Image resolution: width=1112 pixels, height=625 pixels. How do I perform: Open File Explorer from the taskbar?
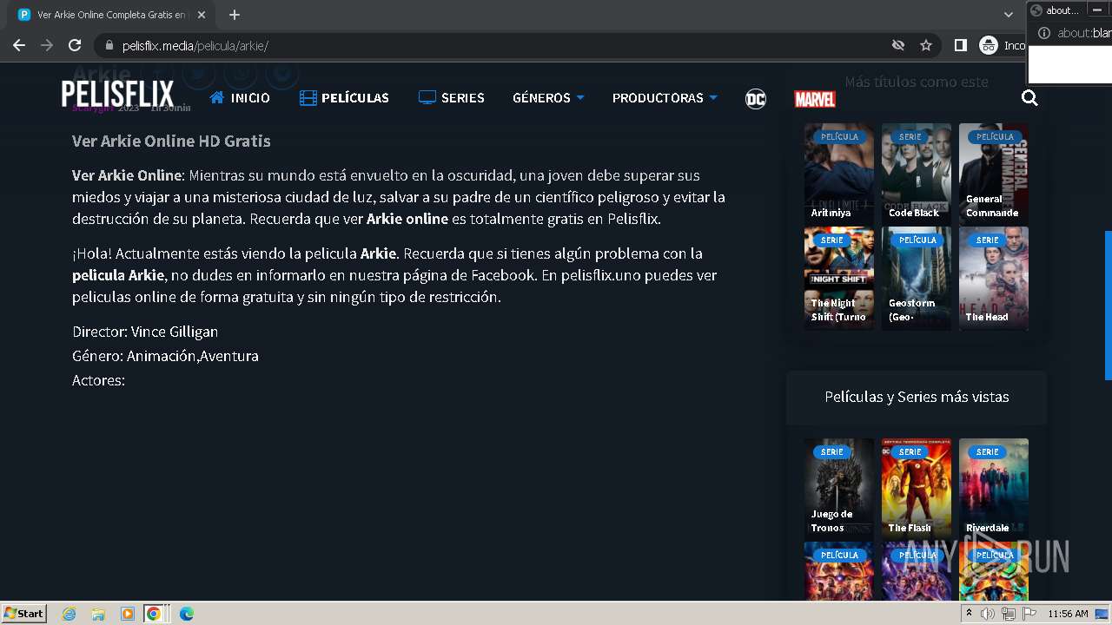click(x=98, y=614)
